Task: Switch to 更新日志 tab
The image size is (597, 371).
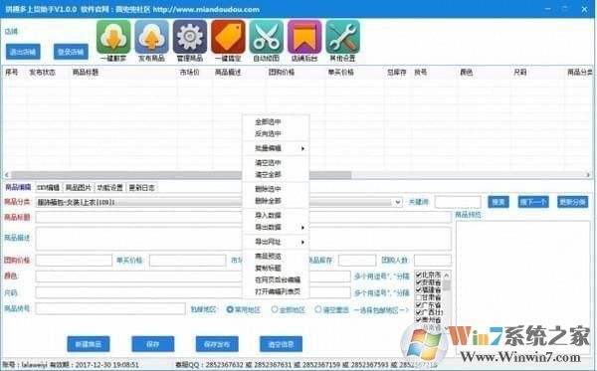Action: [x=141, y=188]
